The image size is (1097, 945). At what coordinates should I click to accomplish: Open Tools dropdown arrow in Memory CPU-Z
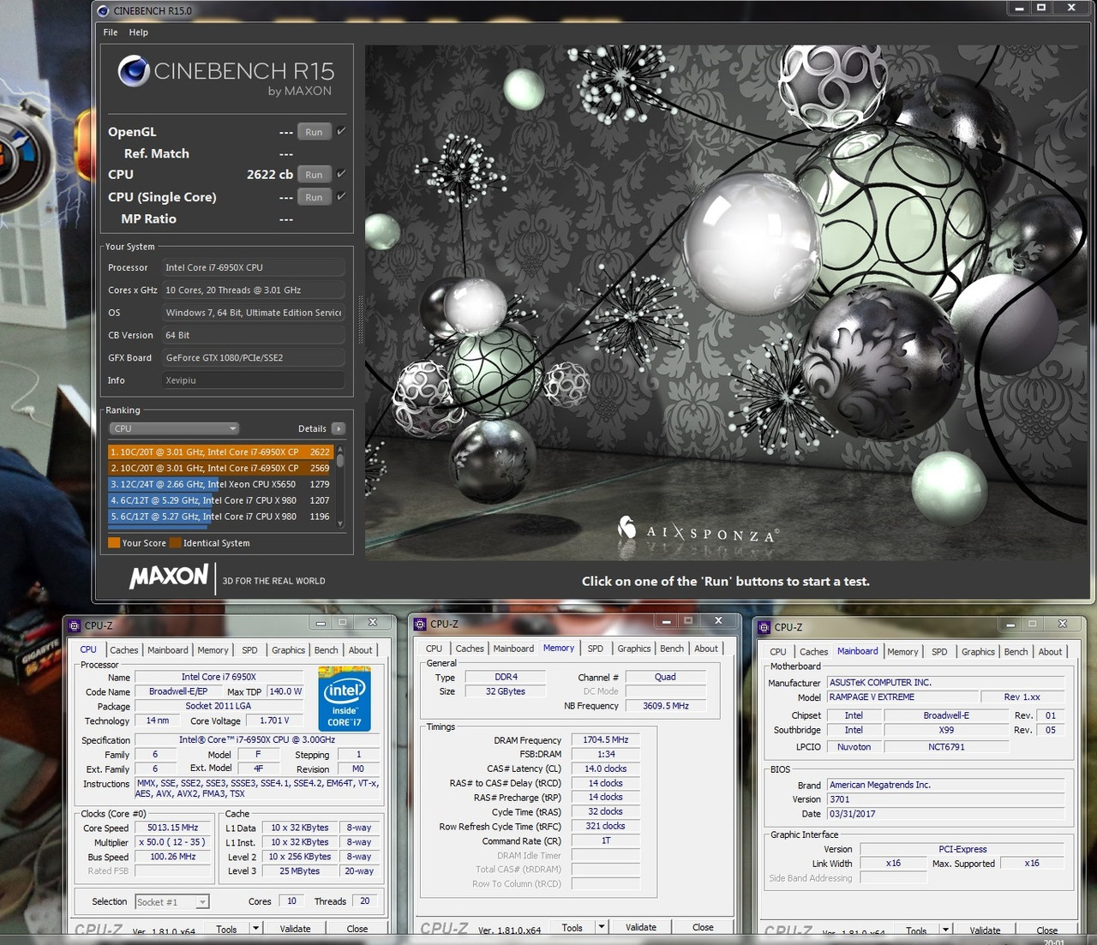click(x=601, y=927)
